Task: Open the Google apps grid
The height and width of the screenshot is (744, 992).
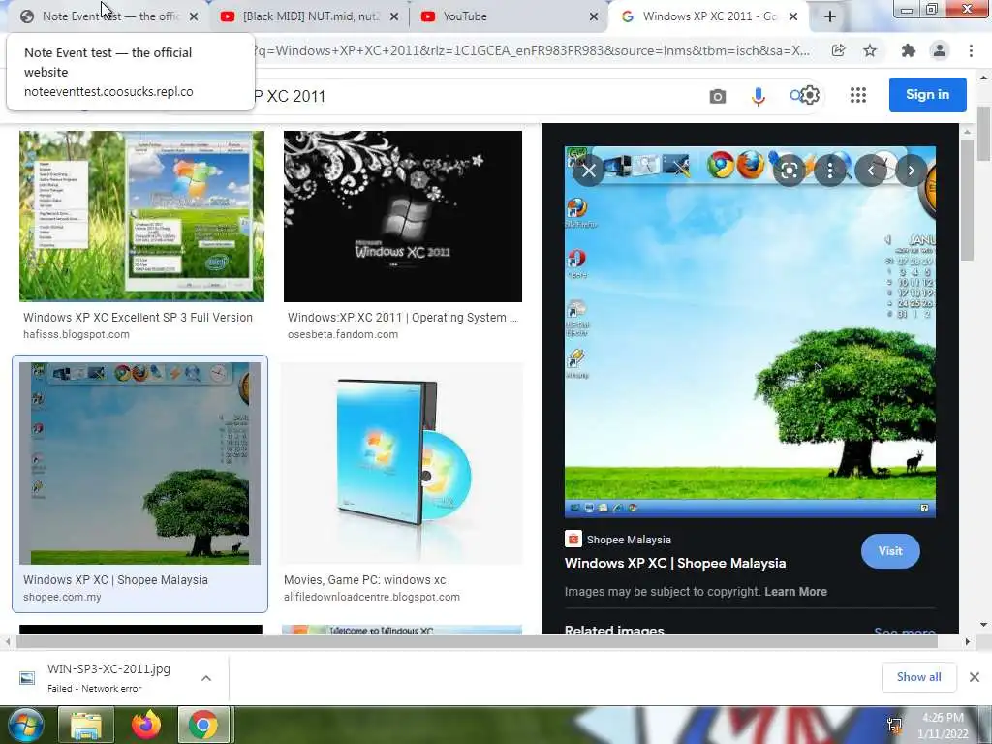Action: [x=858, y=96]
